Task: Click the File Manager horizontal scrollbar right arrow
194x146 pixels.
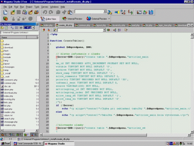Action: (x=37, y=130)
